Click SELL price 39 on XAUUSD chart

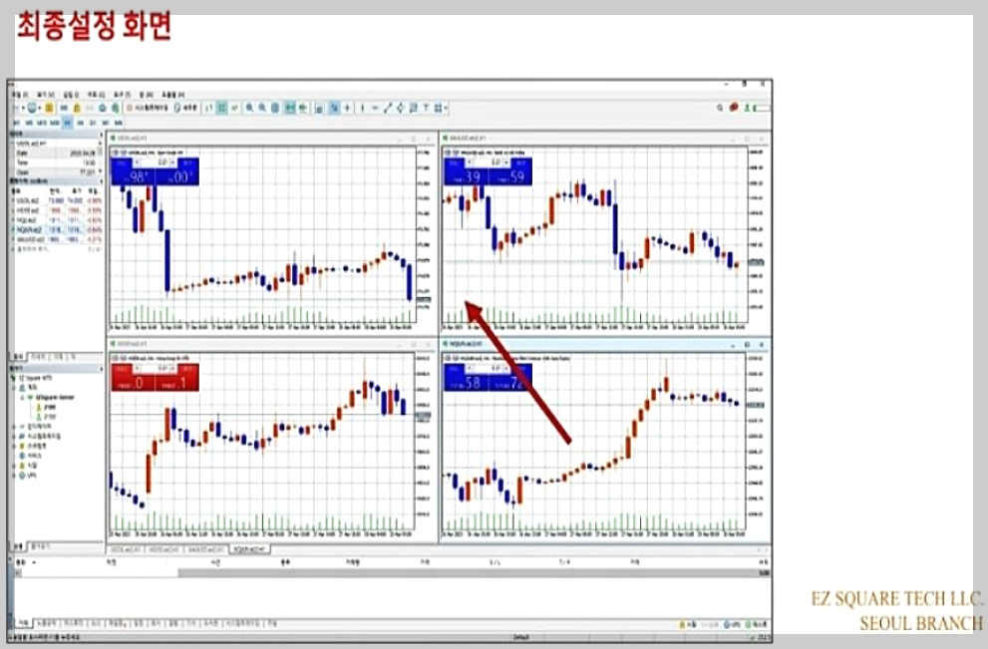click(x=467, y=176)
